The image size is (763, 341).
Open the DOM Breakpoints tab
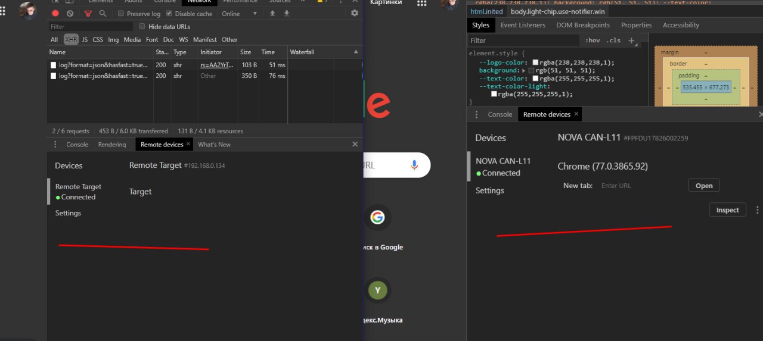pos(583,25)
